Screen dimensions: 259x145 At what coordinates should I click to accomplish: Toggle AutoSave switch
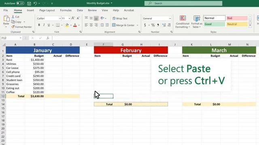tap(20, 3)
